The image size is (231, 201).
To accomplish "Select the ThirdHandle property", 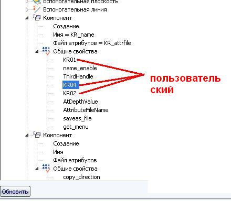I will tap(78, 76).
